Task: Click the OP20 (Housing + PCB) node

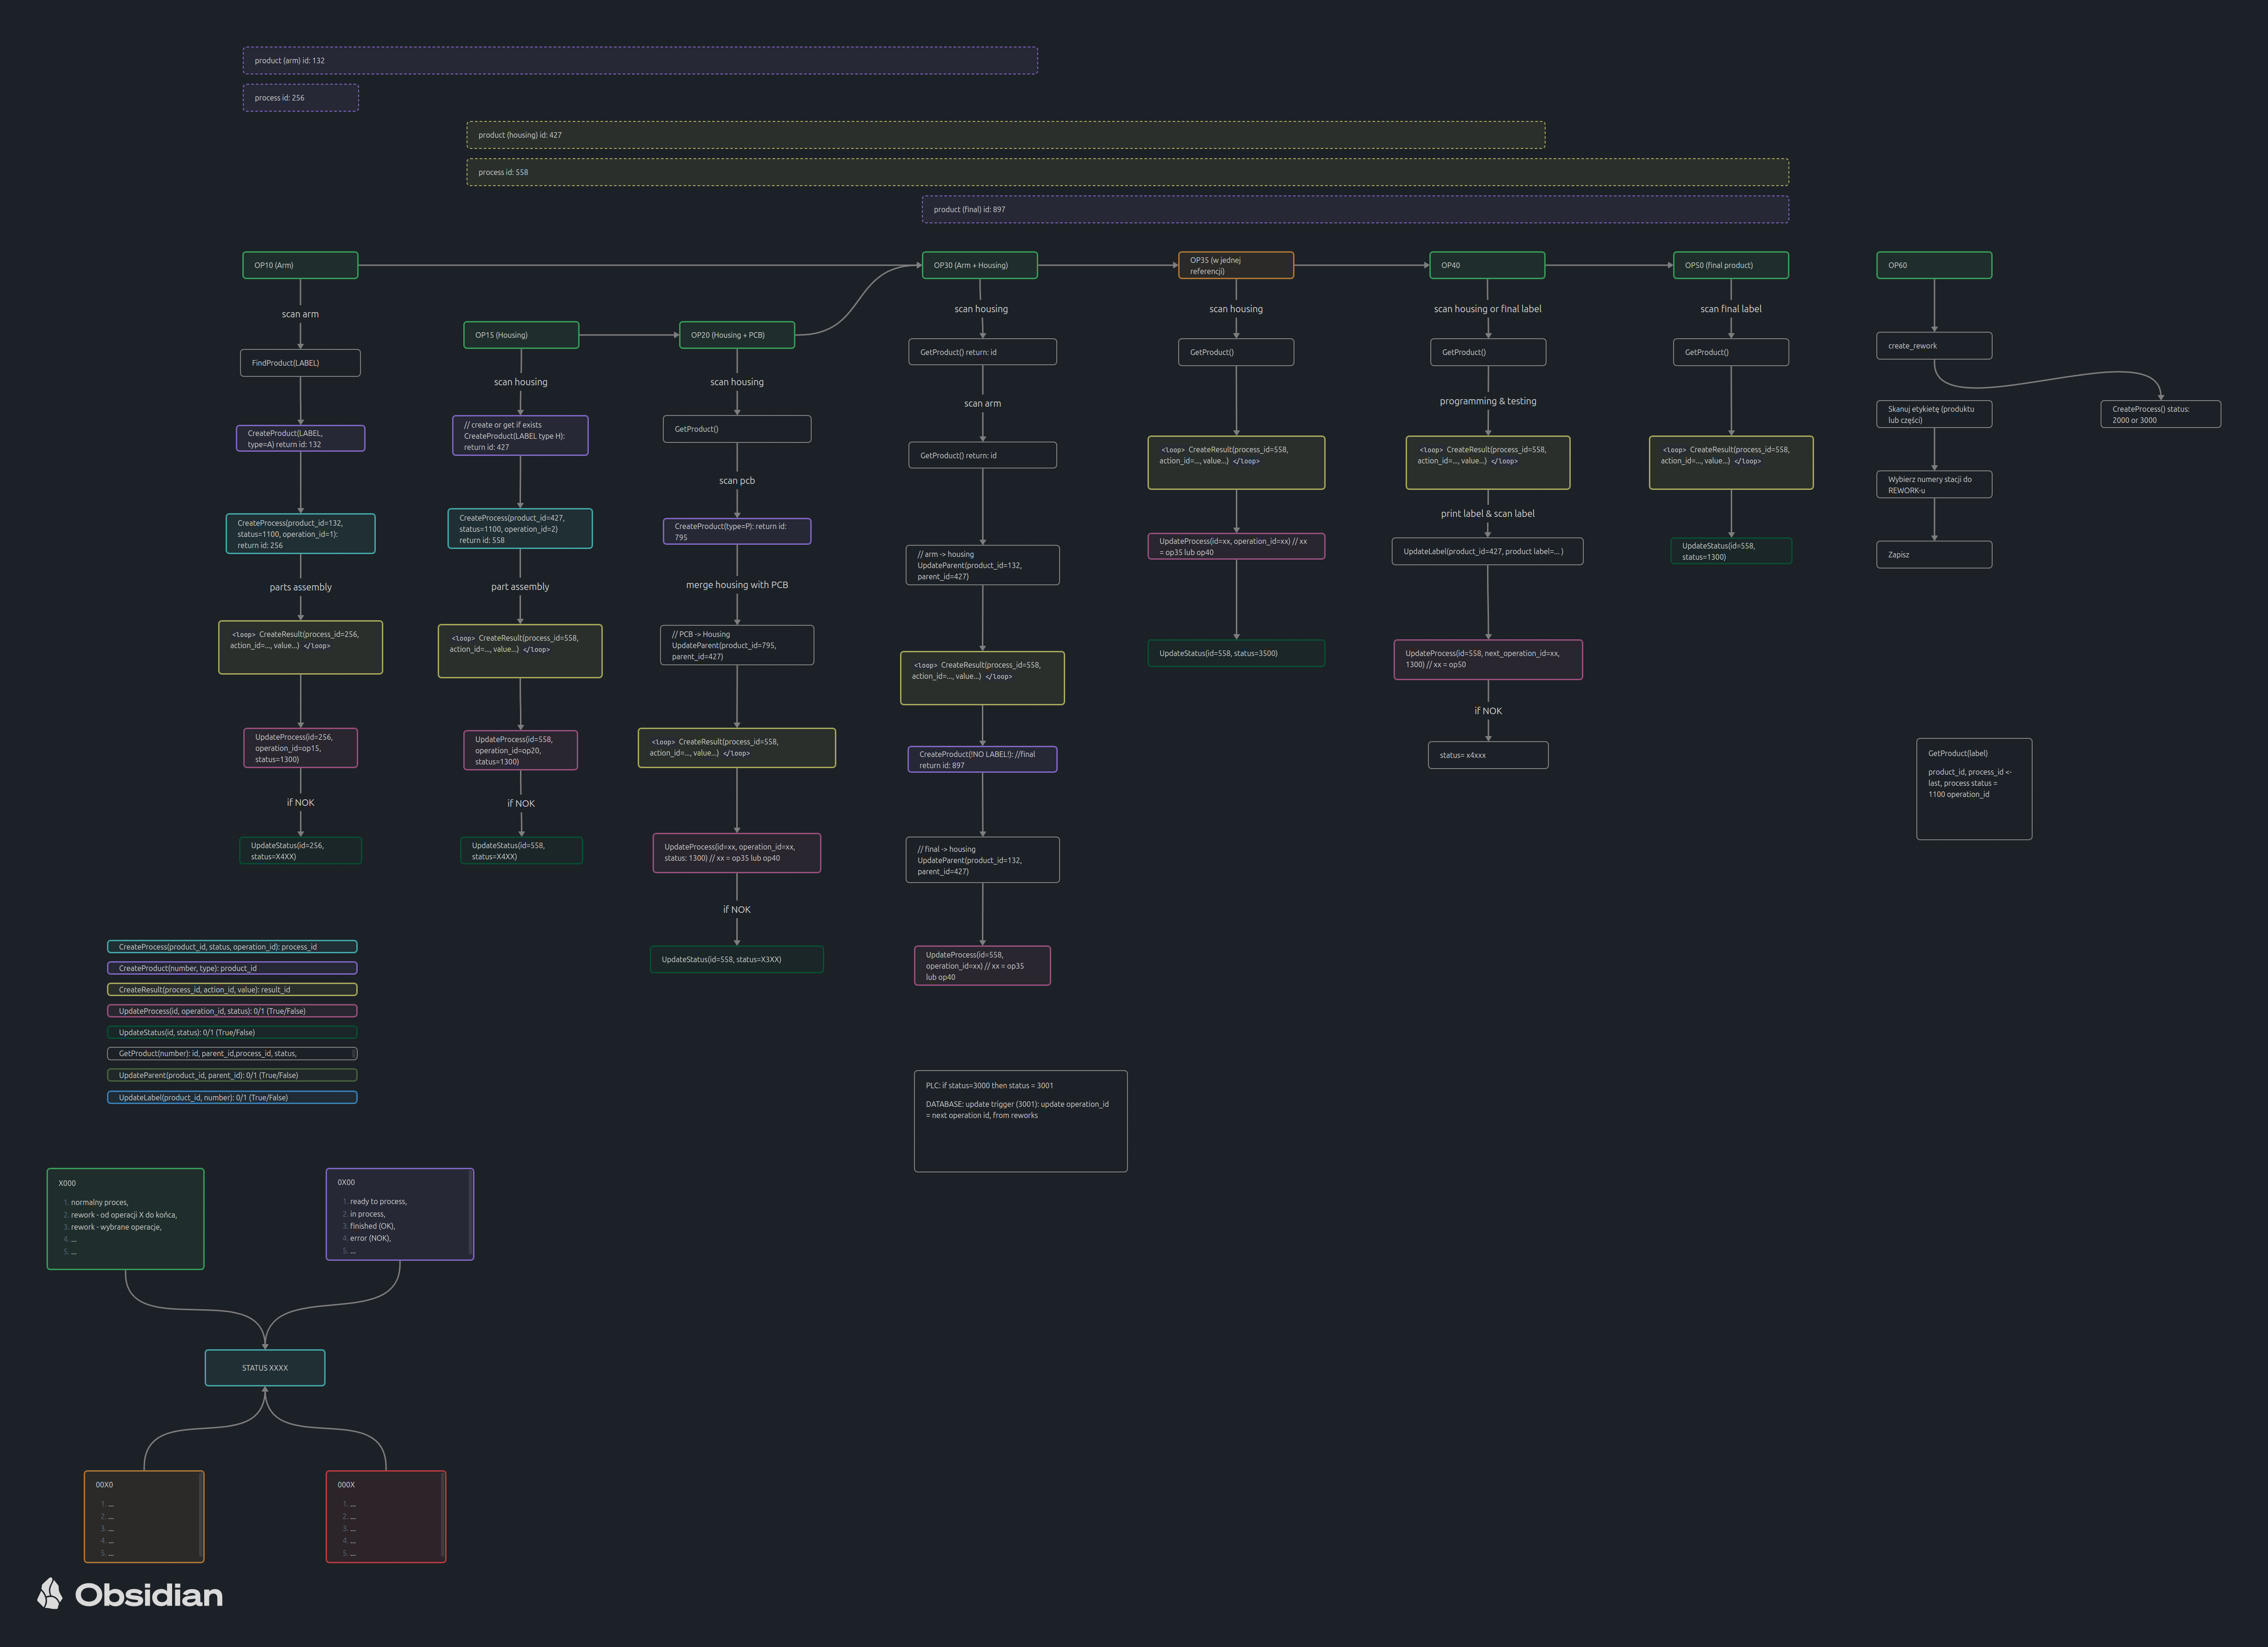Action: 736,335
